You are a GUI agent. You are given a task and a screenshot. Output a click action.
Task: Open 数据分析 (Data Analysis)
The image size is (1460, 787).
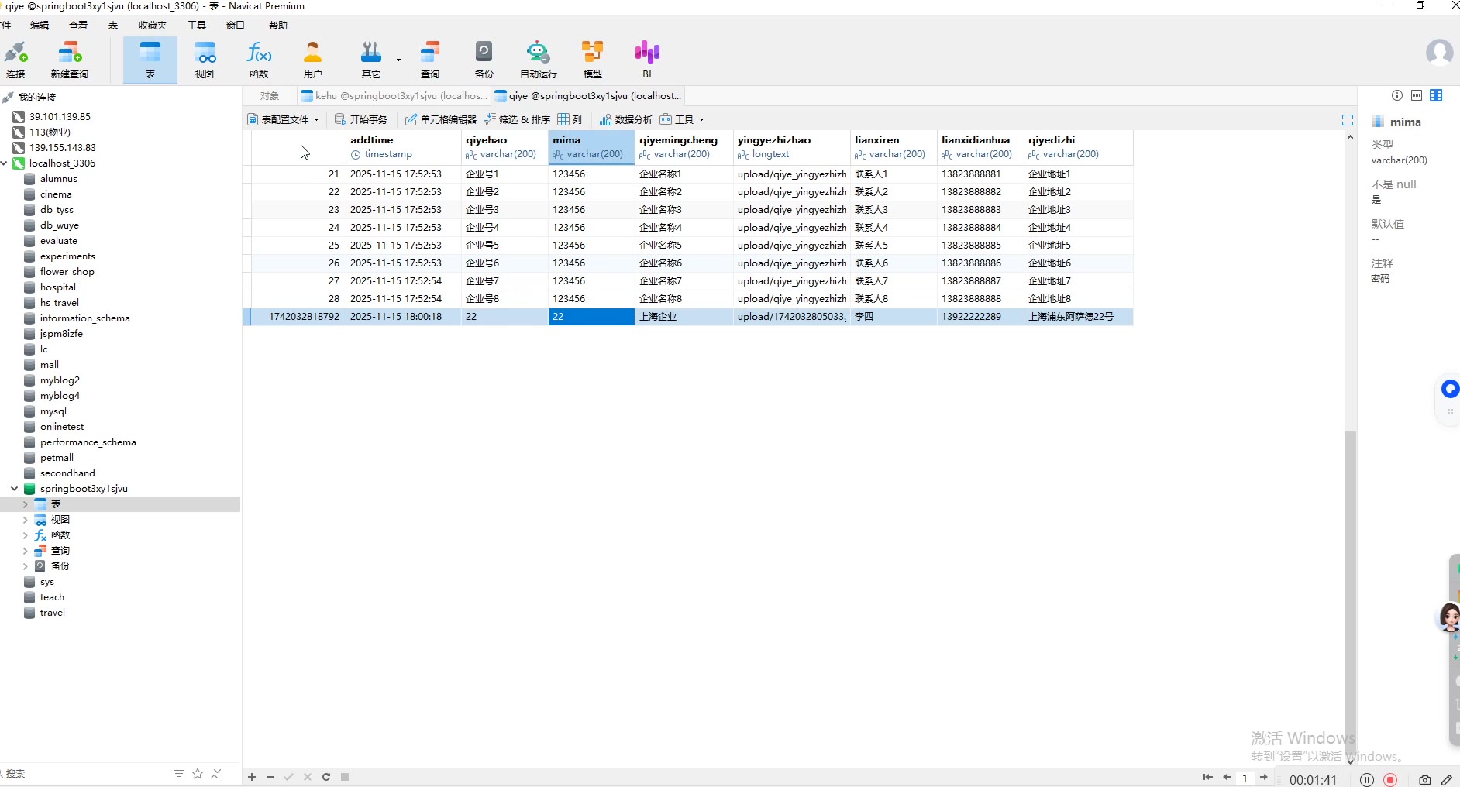point(626,119)
